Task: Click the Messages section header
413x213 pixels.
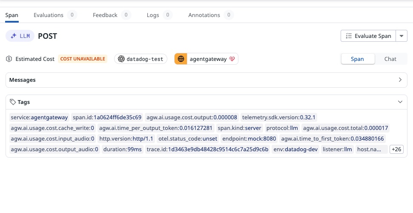Action: [x=206, y=80]
